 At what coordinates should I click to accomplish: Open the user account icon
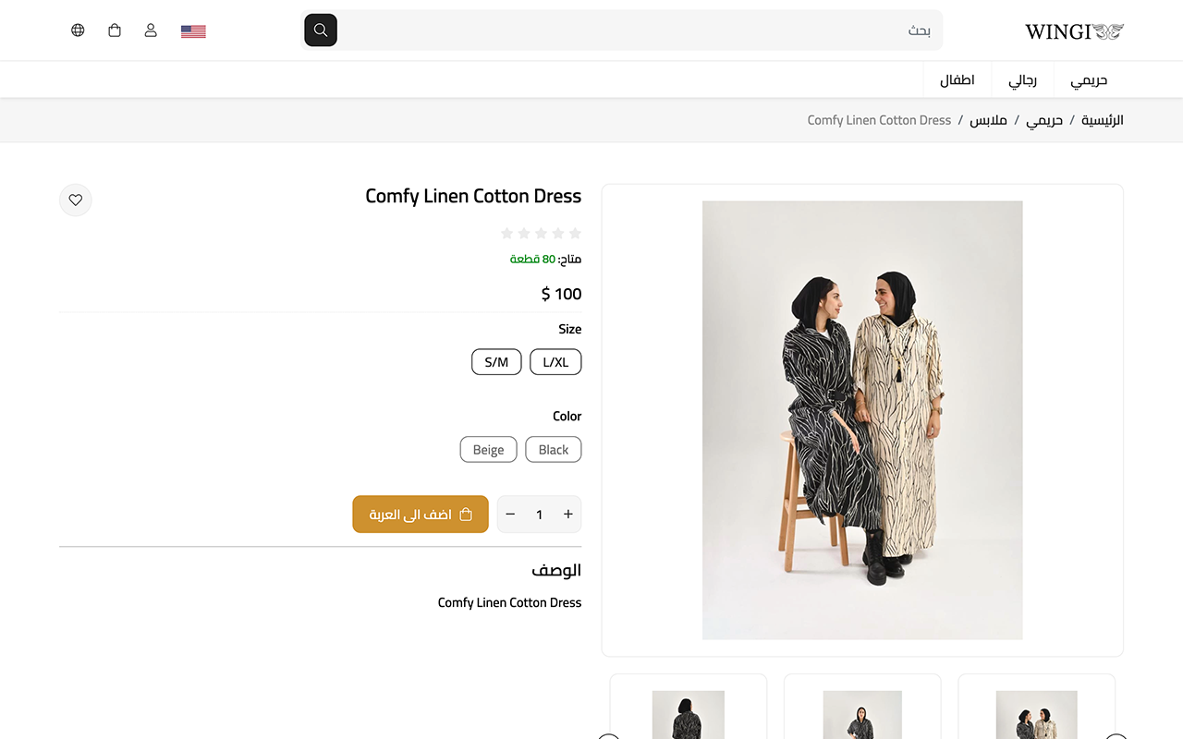pos(151,30)
